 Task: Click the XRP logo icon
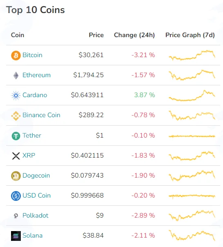point(16,156)
